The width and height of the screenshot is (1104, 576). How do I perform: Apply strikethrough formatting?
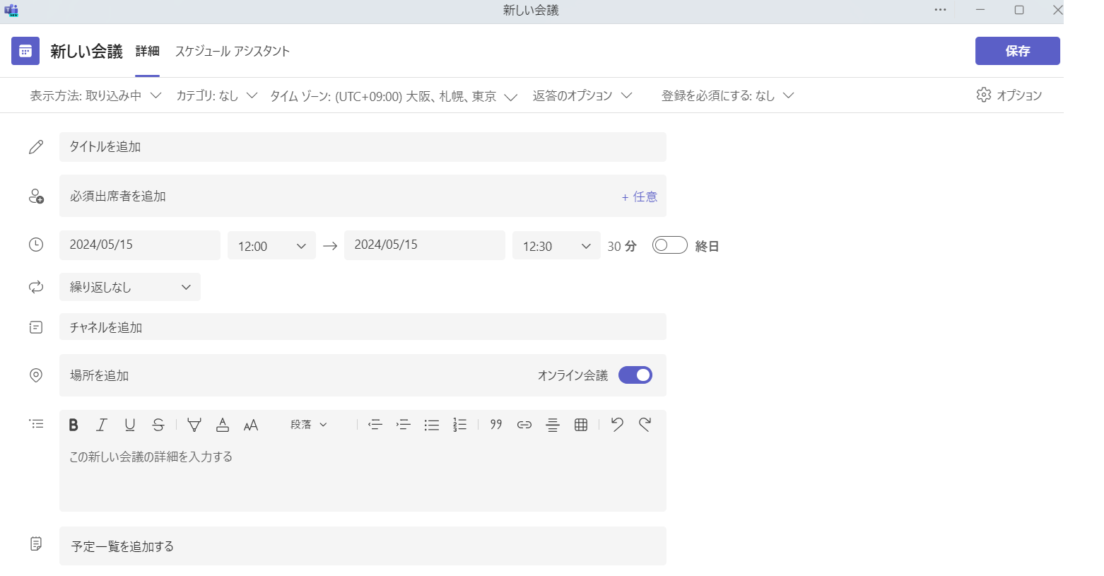pos(158,425)
